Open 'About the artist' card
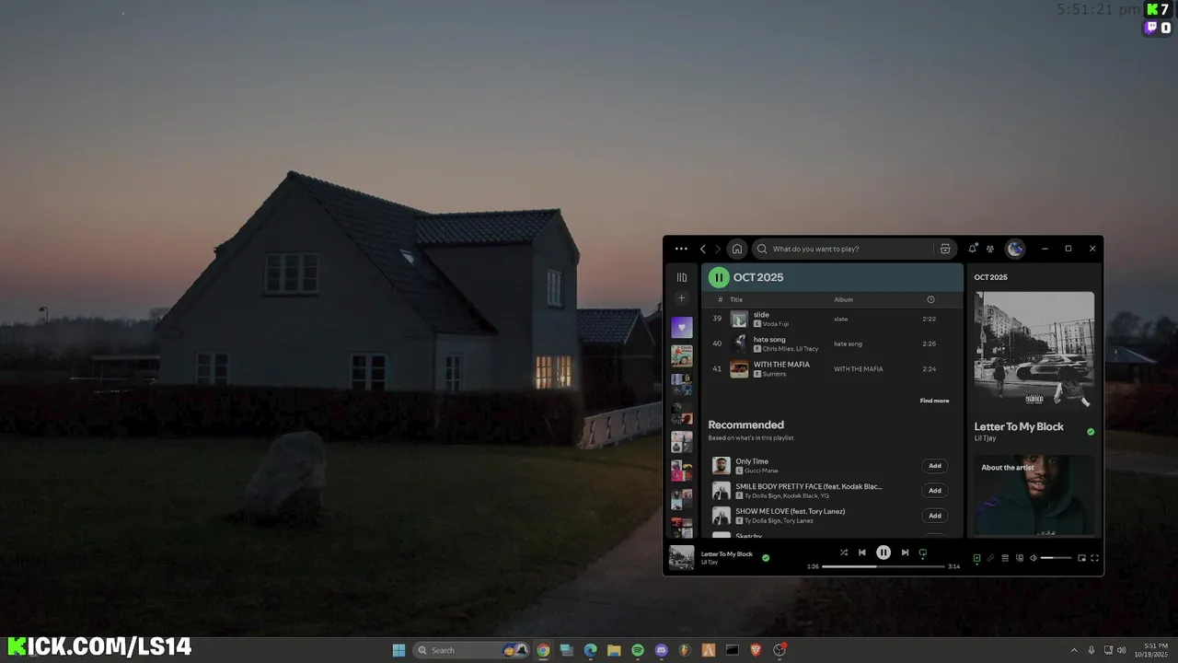This screenshot has height=663, width=1178. (1034, 494)
